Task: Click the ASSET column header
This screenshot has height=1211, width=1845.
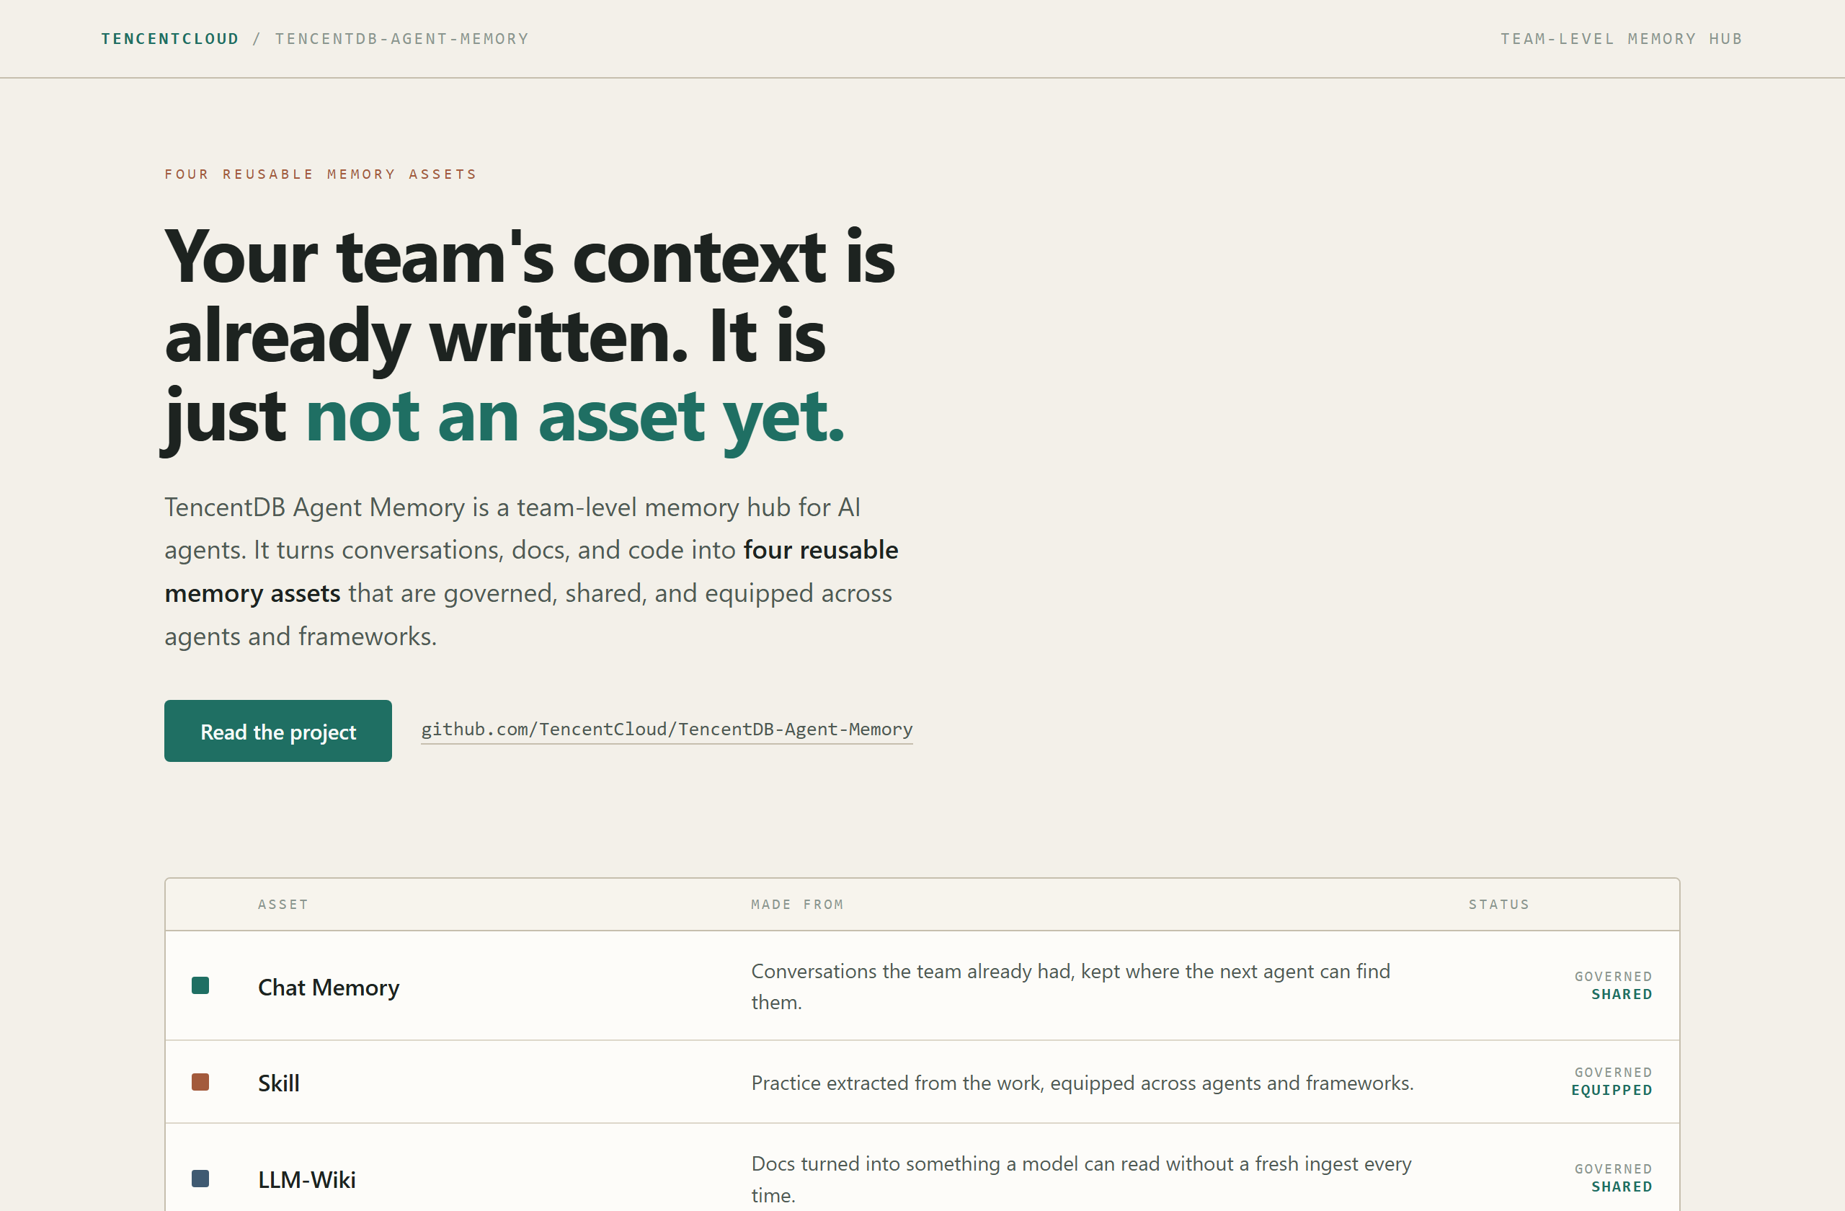Action: point(284,905)
